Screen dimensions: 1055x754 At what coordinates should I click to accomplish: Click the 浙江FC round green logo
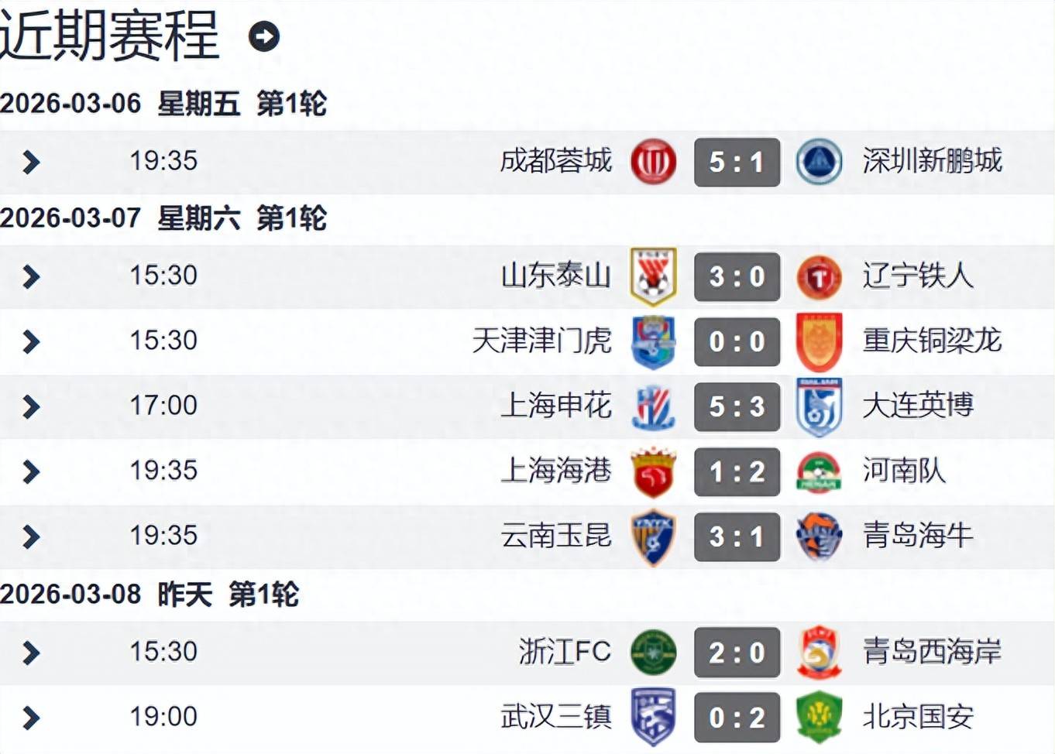coord(653,652)
